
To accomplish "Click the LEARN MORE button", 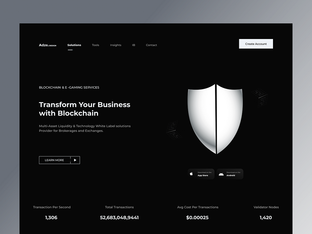I will point(54,160).
